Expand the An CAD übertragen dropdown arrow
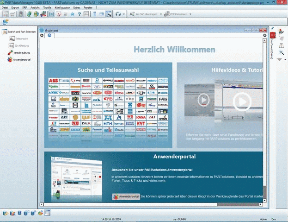The image size is (288, 222). click(x=161, y=14)
